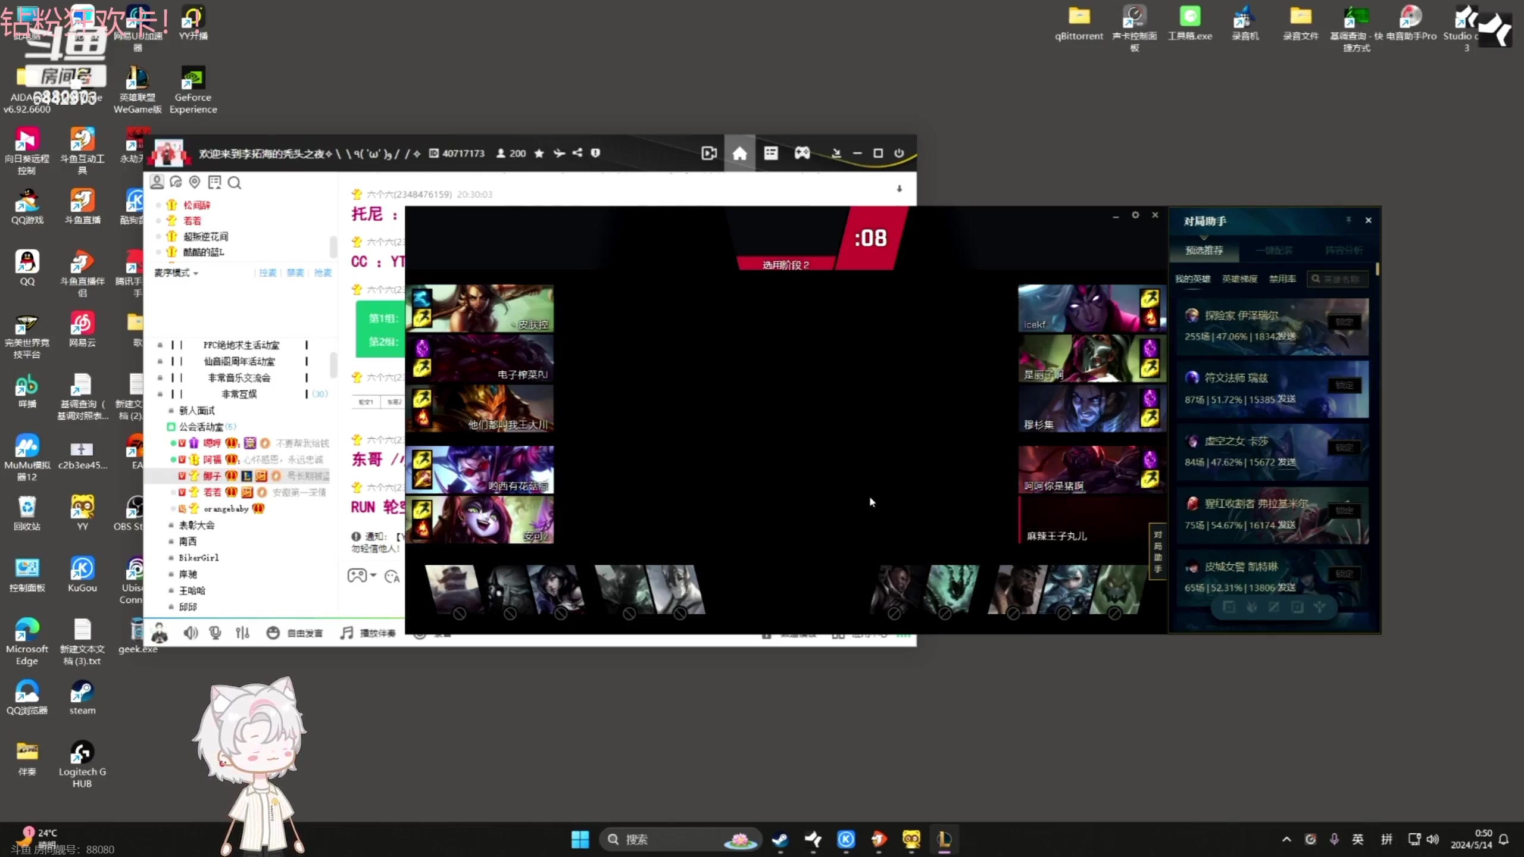Click the hero name search field

point(1337,279)
